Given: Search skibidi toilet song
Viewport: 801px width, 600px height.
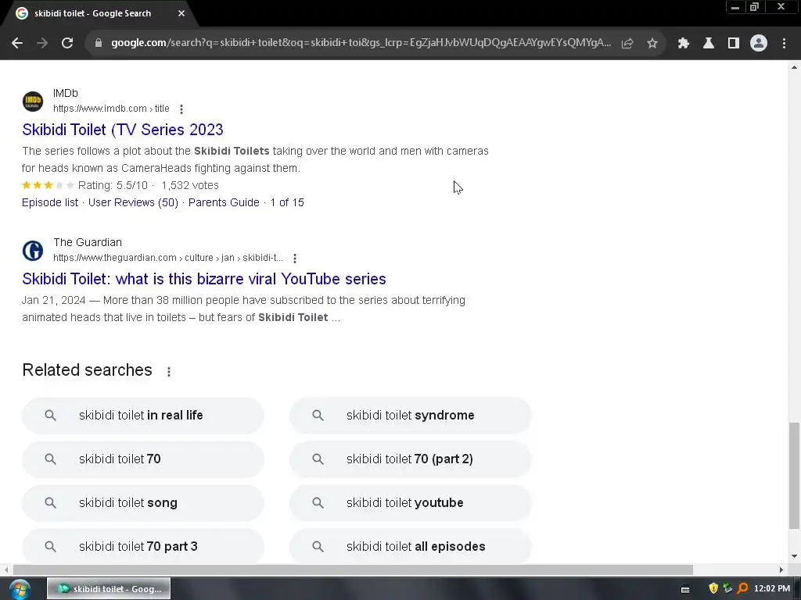Looking at the screenshot, I should pos(143,503).
